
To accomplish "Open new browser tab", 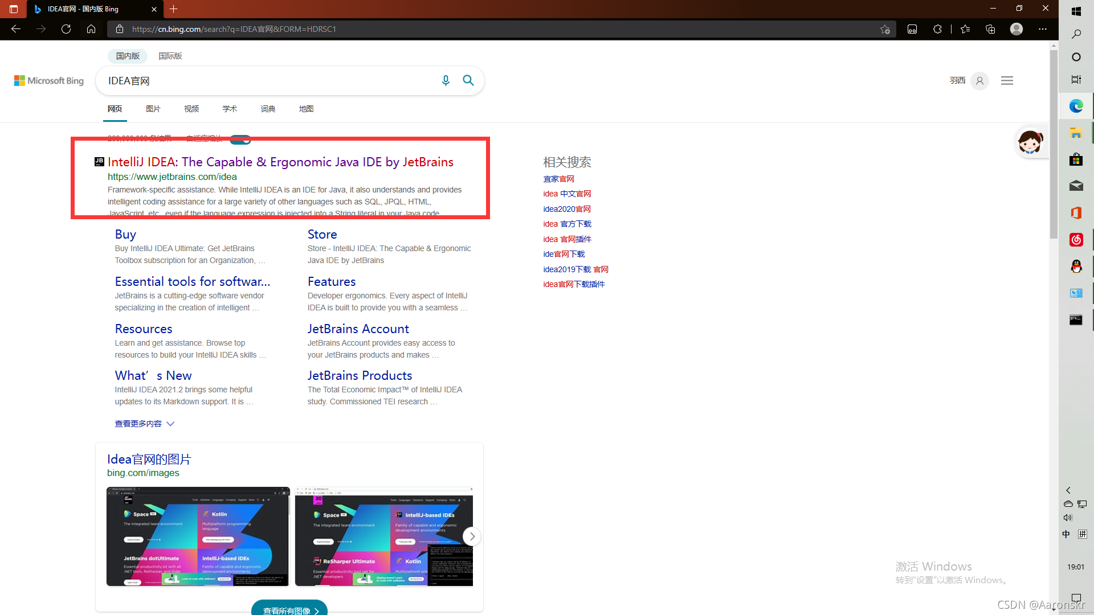I will click(x=174, y=9).
